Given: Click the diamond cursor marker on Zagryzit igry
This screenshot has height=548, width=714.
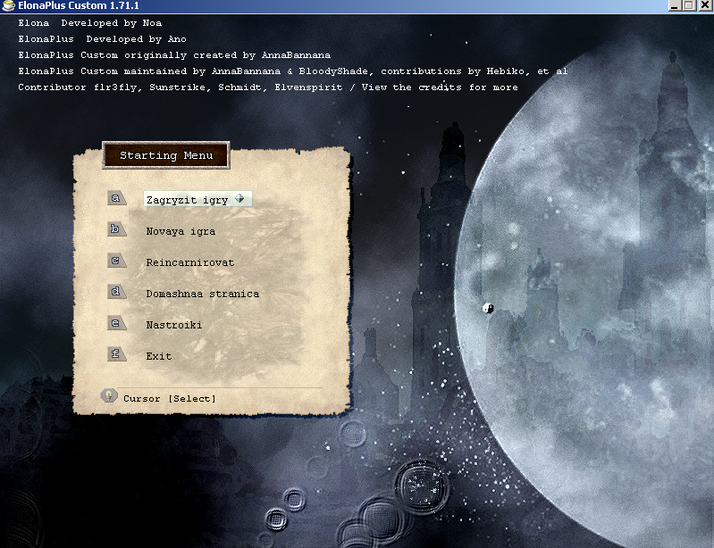Looking at the screenshot, I should [x=239, y=198].
